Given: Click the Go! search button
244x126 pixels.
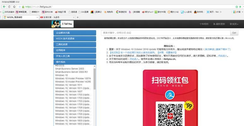Looking at the screenshot, I should 234,33.
